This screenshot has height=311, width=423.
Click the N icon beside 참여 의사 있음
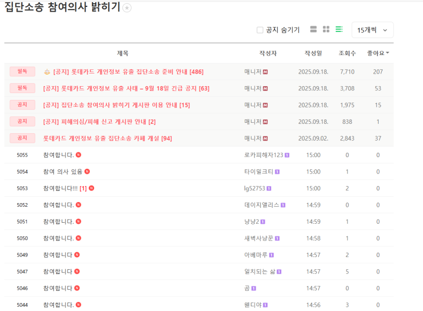pos(87,171)
